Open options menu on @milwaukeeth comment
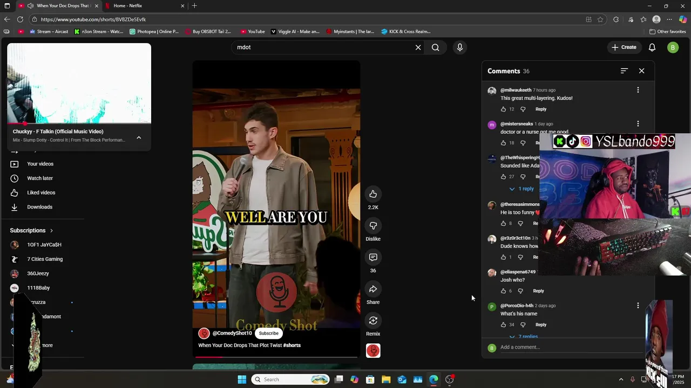Screen dimensions: 691x388 point(638,90)
